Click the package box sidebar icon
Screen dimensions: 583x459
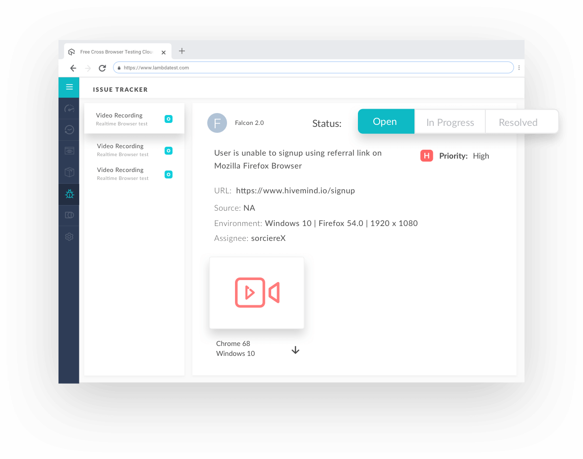pos(69,172)
